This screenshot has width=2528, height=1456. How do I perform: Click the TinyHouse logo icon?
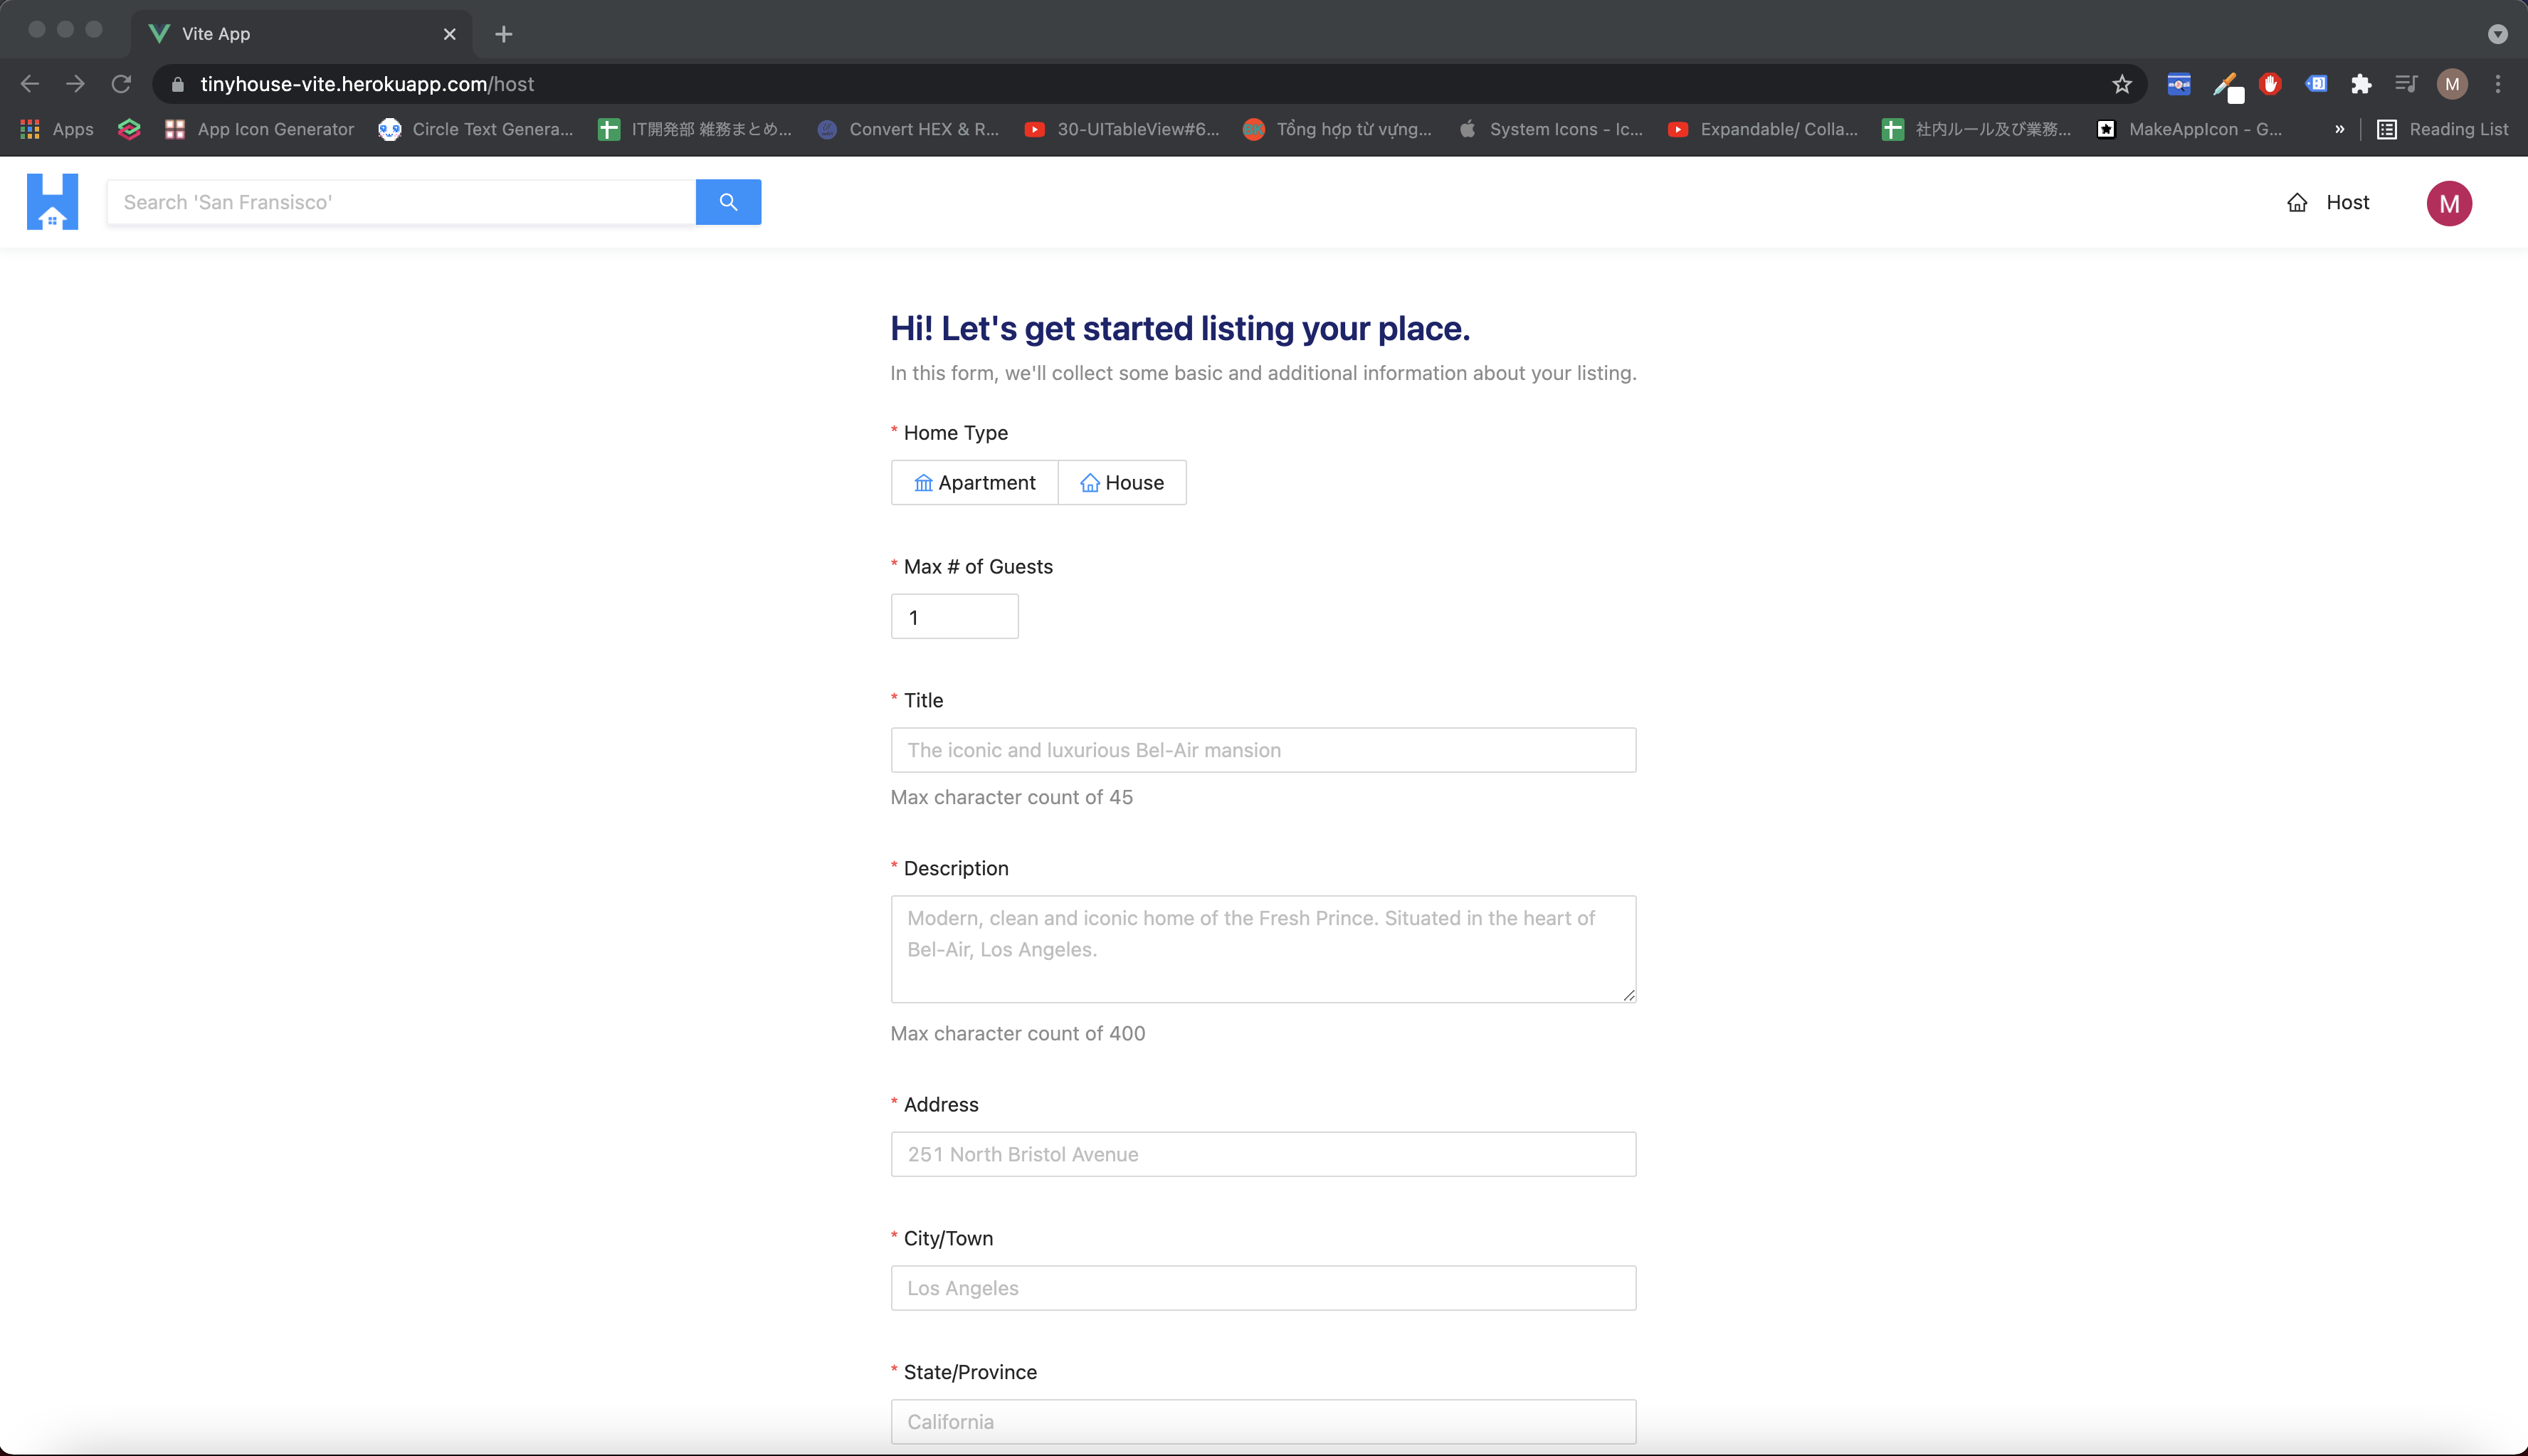(52, 202)
